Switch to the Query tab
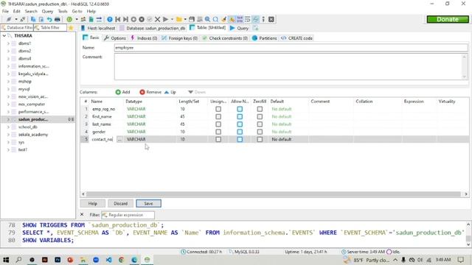This screenshot has width=472, height=265. pyautogui.click(x=239, y=28)
